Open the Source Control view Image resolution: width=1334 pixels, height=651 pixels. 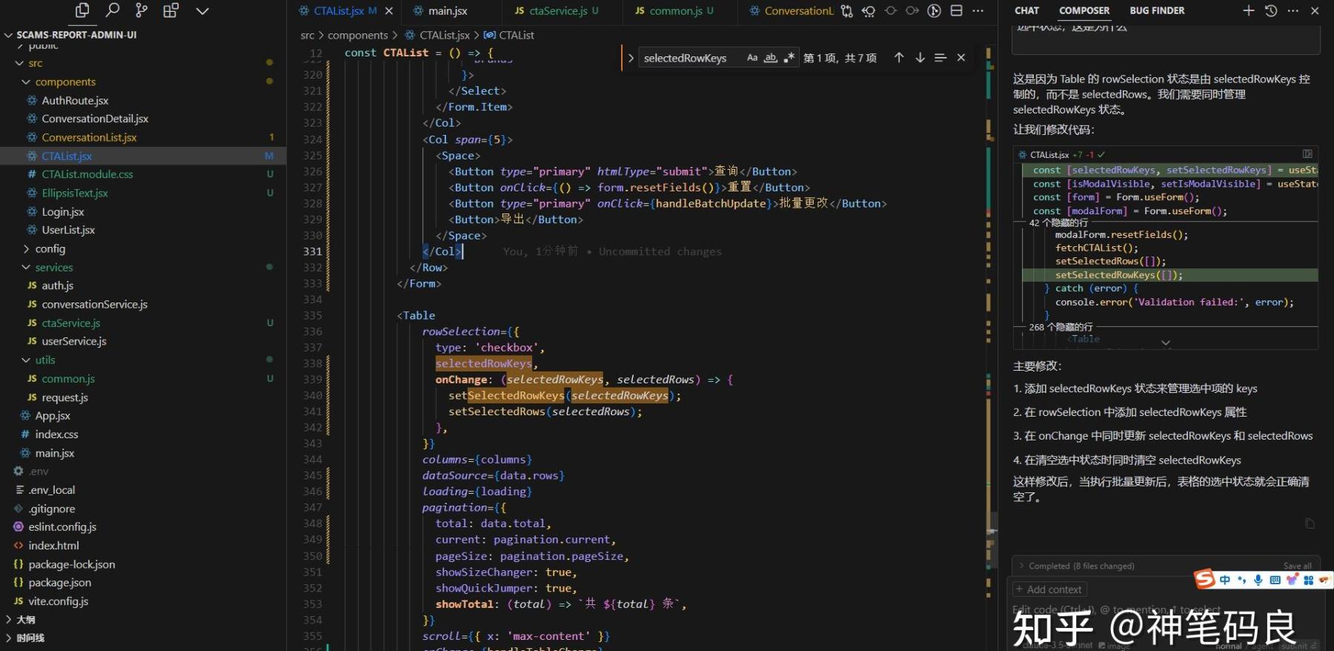pyautogui.click(x=142, y=10)
